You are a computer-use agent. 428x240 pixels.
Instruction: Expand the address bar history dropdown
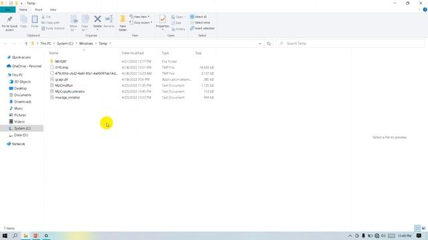260,43
